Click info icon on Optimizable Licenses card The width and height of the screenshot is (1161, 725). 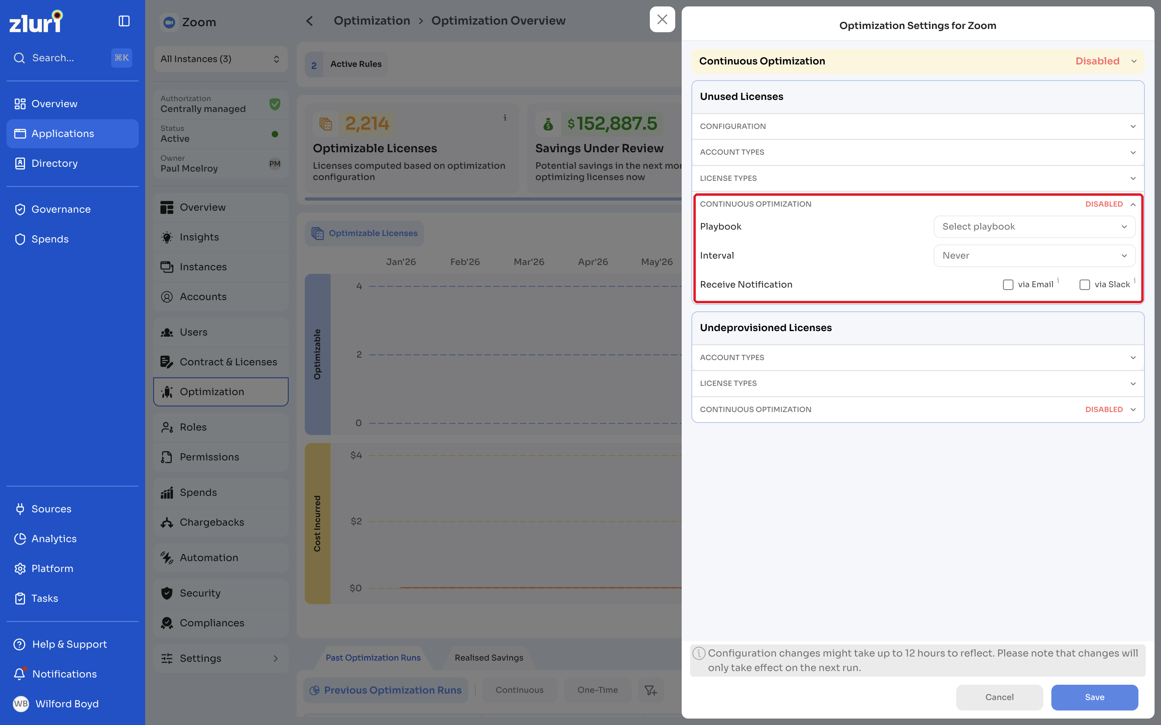pyautogui.click(x=505, y=118)
